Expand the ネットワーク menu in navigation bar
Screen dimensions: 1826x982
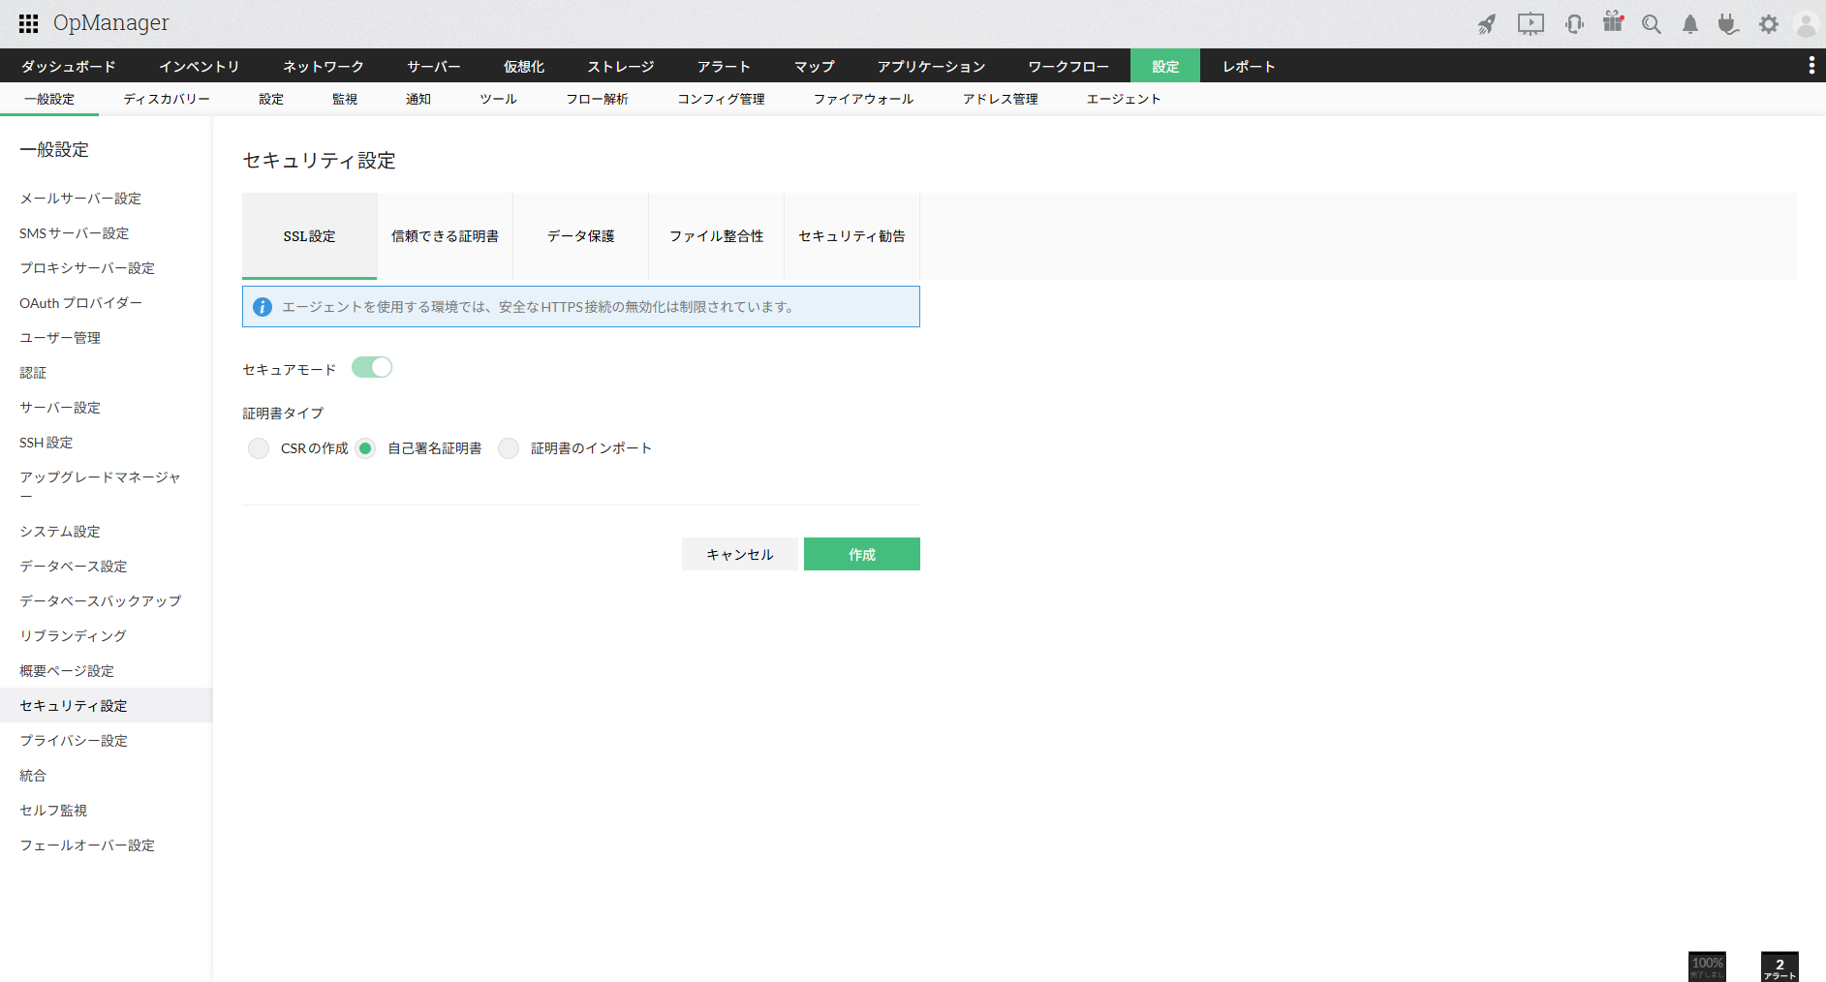(x=323, y=66)
